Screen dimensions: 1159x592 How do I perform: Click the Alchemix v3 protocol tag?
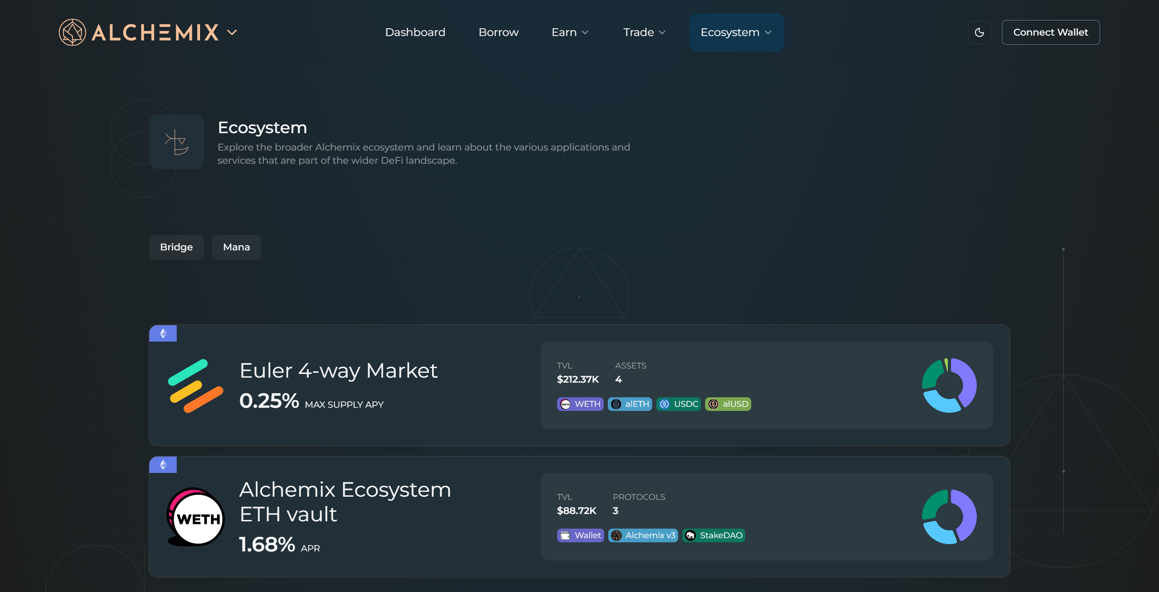[643, 535]
